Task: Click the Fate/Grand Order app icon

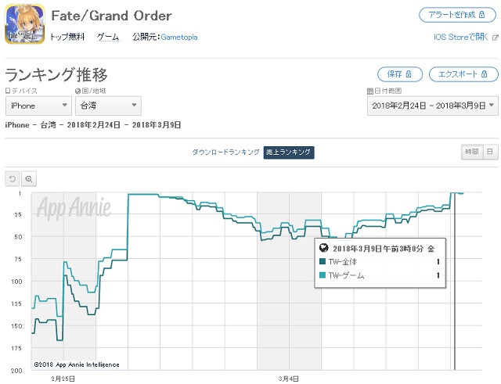Action: point(25,24)
